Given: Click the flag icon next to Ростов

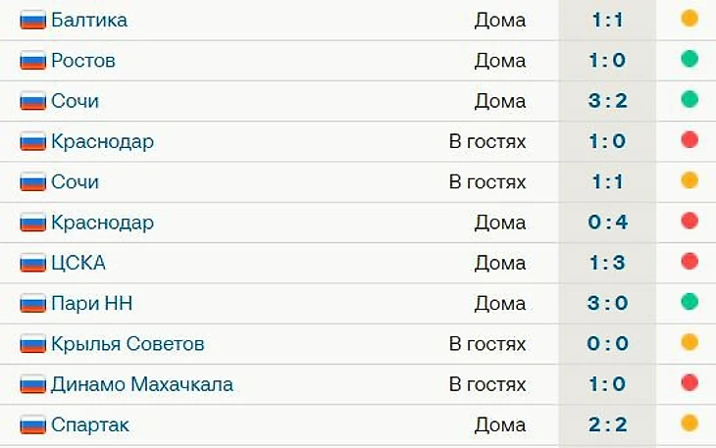Looking at the screenshot, I should pos(33,60).
